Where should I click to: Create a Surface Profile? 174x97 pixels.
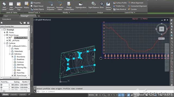pyautogui.click(x=120, y=3)
